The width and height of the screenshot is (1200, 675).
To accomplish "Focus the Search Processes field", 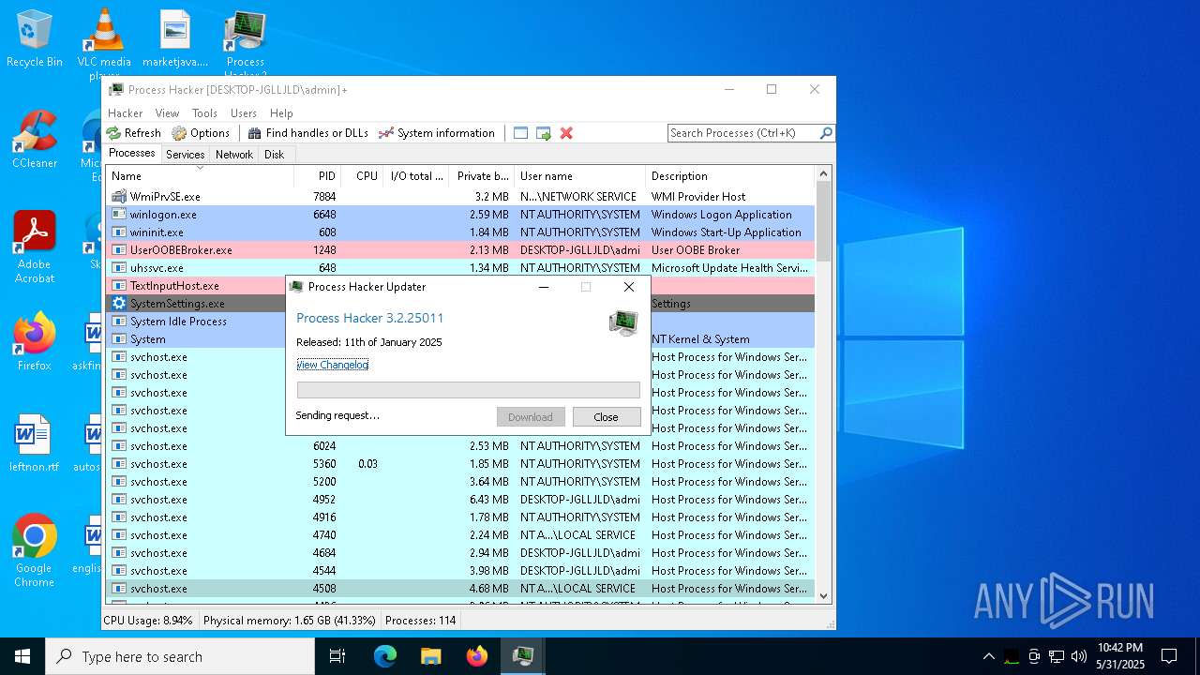I will [x=743, y=133].
